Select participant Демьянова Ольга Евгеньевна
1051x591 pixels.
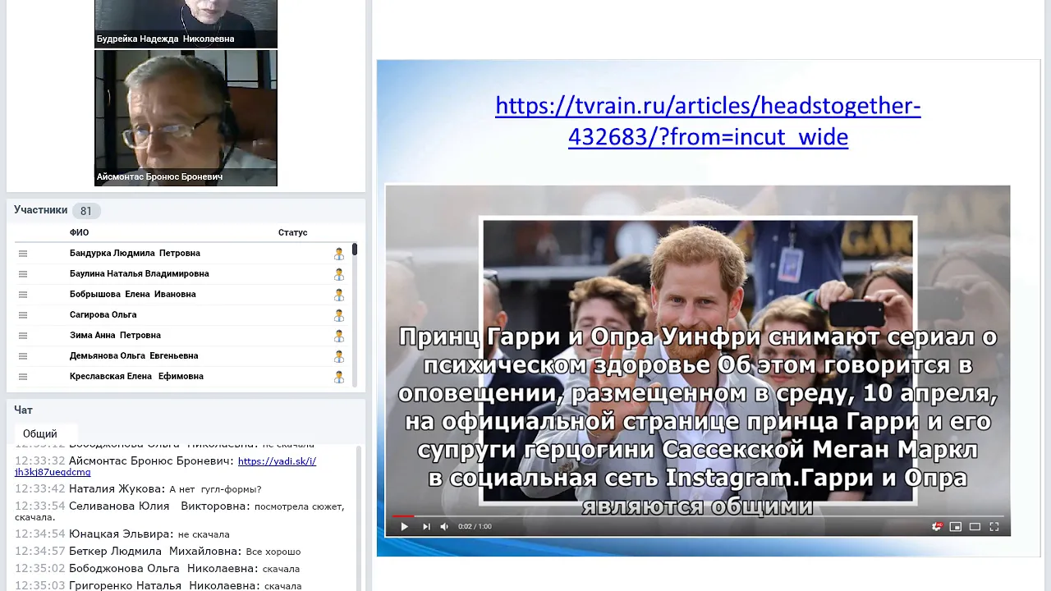134,355
